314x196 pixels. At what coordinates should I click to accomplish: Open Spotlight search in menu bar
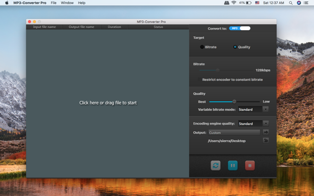pyautogui.click(x=291, y=3)
